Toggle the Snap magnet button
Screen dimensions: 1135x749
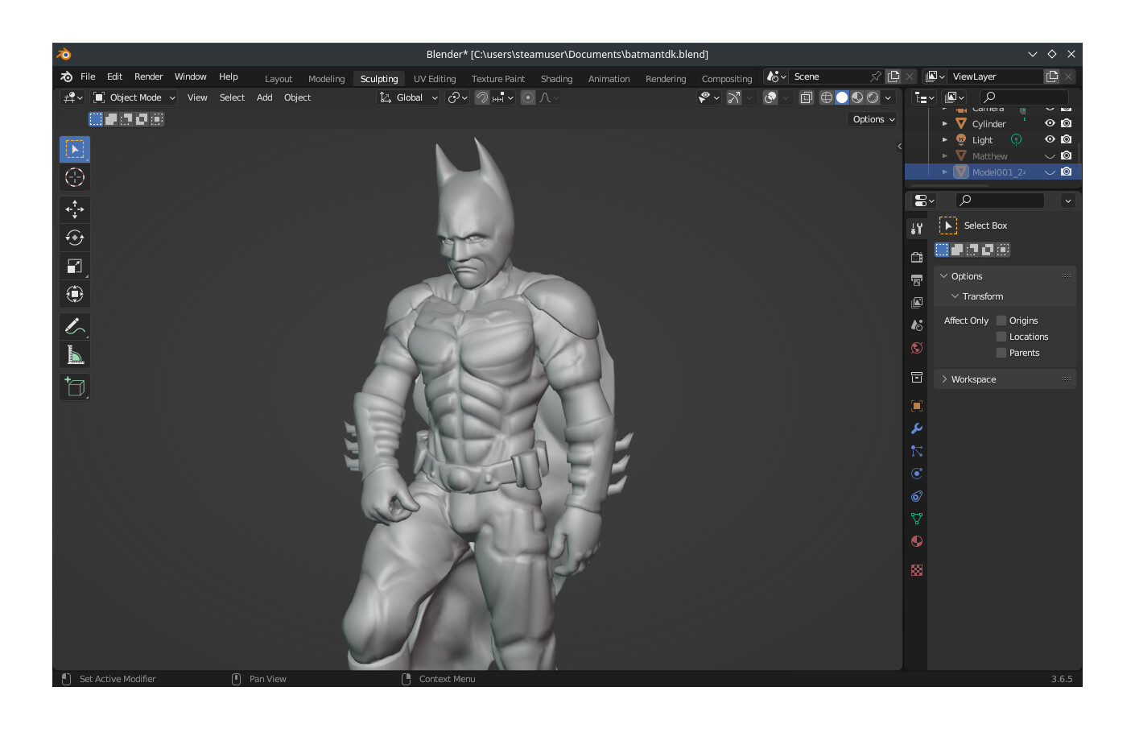coord(481,97)
